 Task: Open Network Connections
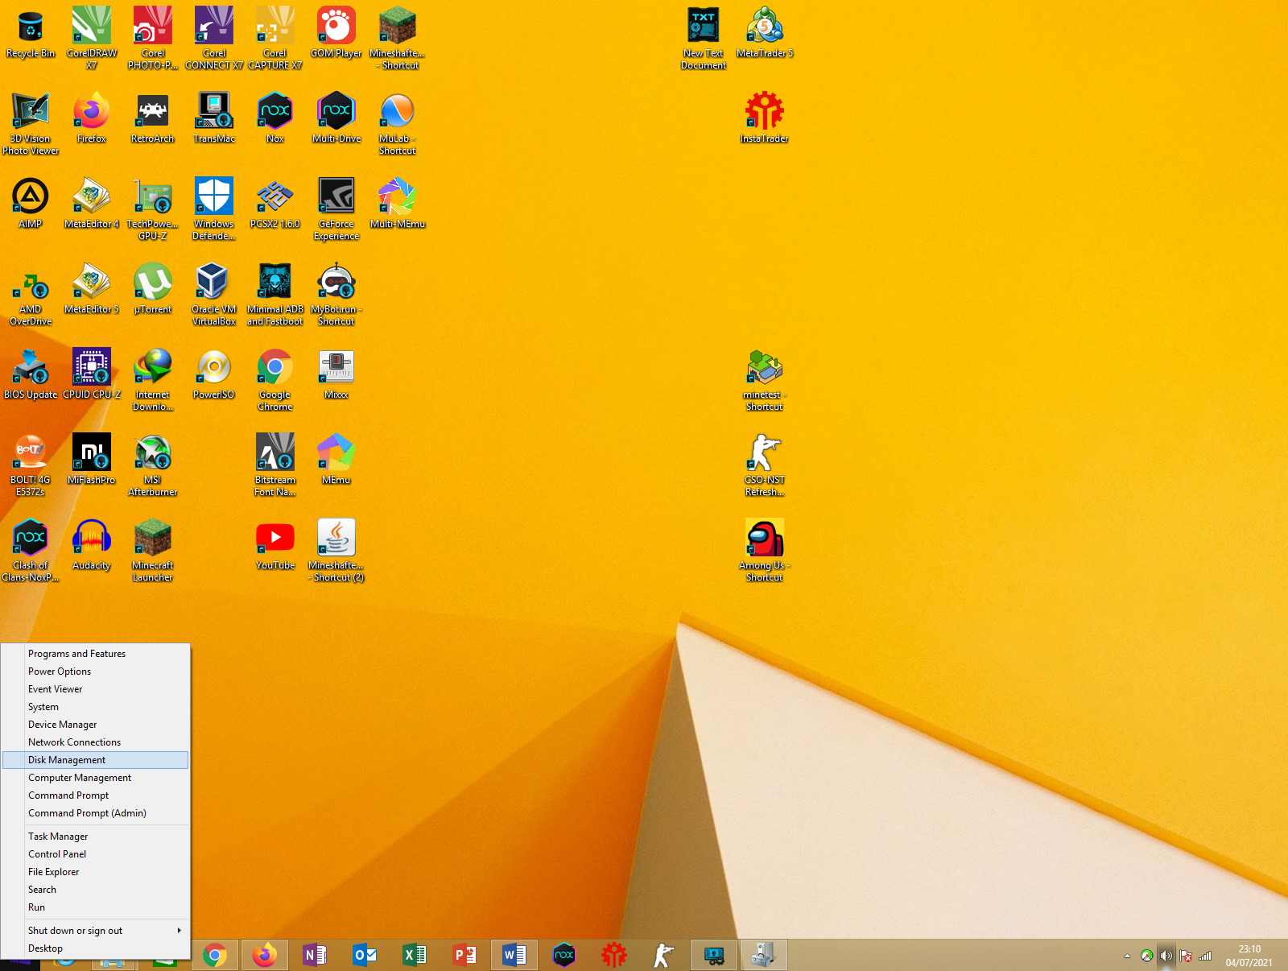click(96, 742)
